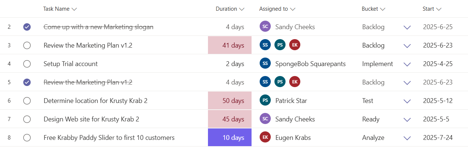Click SpongeBob Squarepants avatar in row 4

(265, 63)
